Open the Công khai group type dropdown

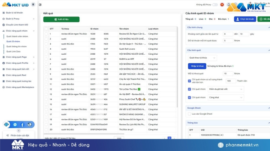[226, 98]
